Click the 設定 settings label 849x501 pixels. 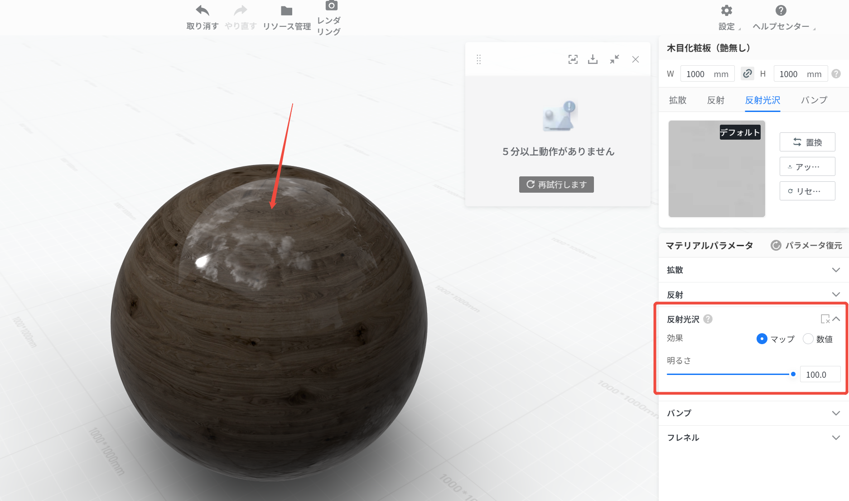coord(727,26)
